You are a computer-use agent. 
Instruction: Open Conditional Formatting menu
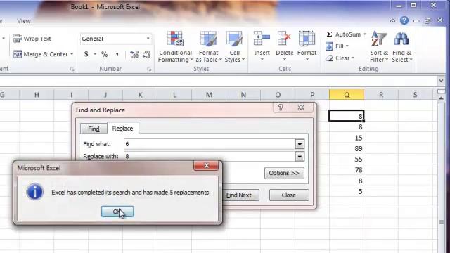[x=175, y=46]
